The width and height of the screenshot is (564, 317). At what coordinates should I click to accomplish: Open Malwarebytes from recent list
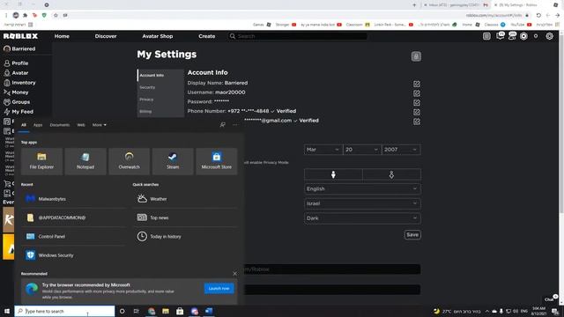pyautogui.click(x=73, y=199)
